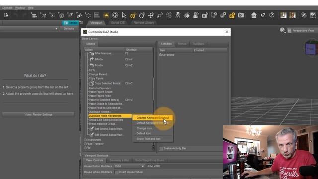This screenshot has height=179, width=318.
Task: Open the Help menu in the menu bar
Action: tap(31, 8)
